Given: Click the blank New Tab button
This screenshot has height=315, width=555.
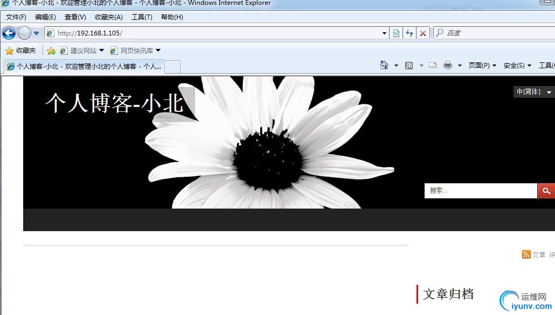Looking at the screenshot, I should coord(172,67).
